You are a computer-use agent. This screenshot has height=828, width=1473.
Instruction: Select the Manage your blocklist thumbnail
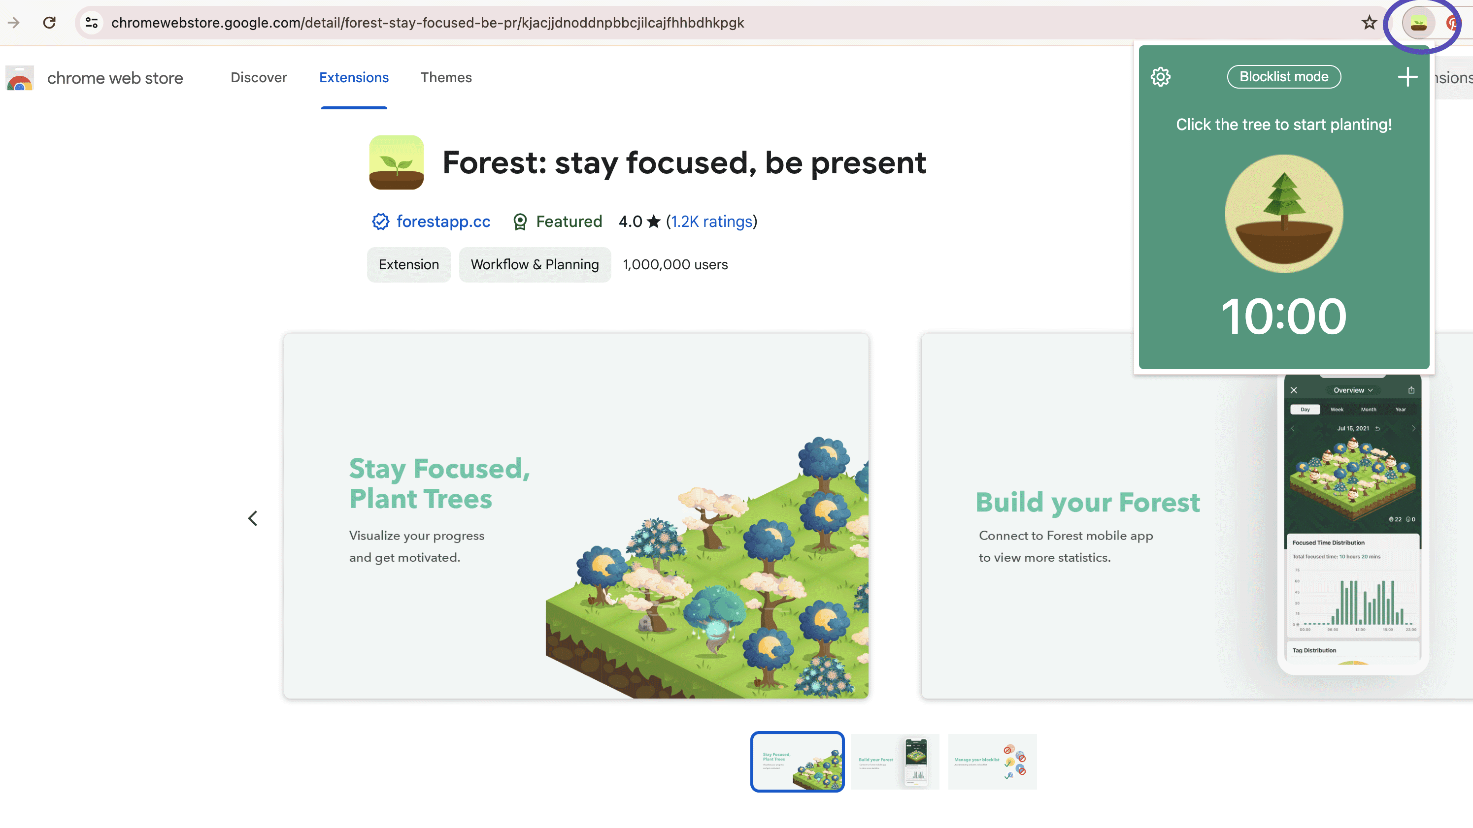click(992, 761)
